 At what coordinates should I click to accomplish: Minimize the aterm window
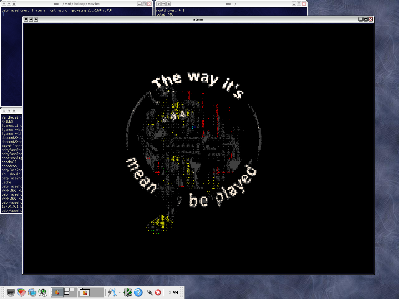click(x=361, y=19)
